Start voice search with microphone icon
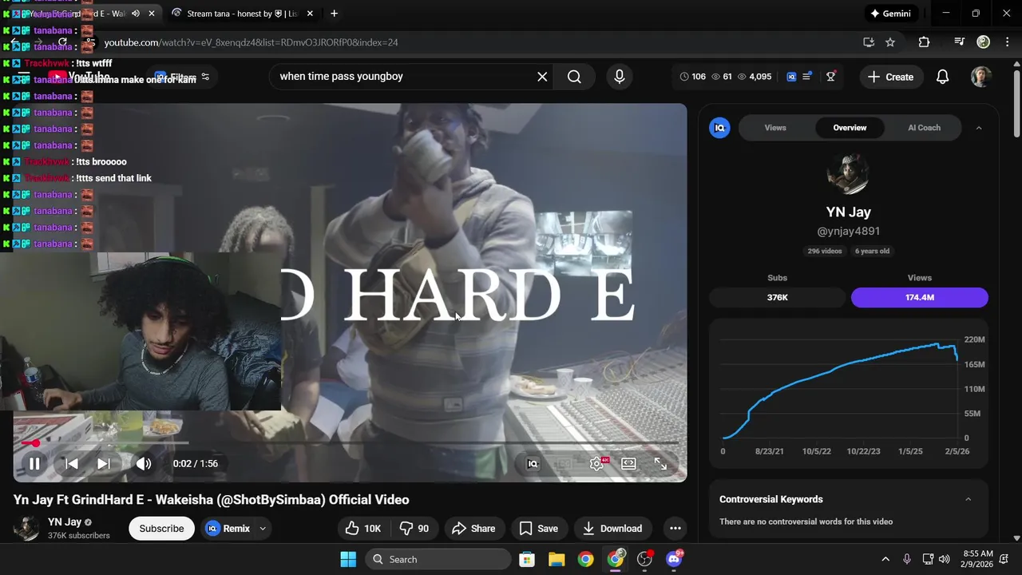Image resolution: width=1022 pixels, height=575 pixels. point(620,77)
